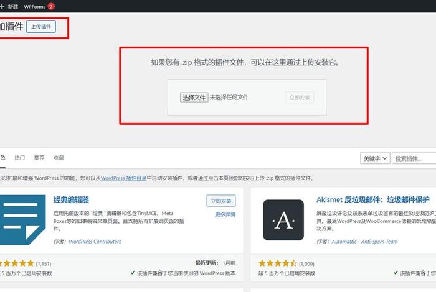Open Automattic - Anti-spam Team author link
436x292 pixels.
pyautogui.click(x=364, y=242)
